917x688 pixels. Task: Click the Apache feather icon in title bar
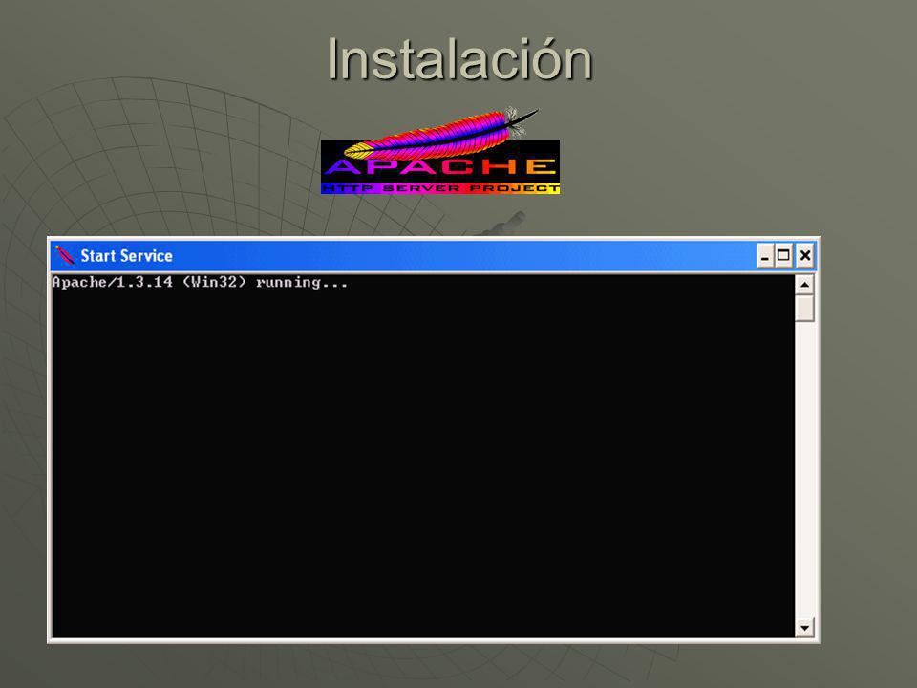coord(65,256)
